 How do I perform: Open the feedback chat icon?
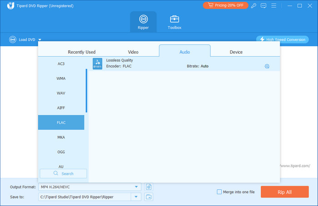263,5
